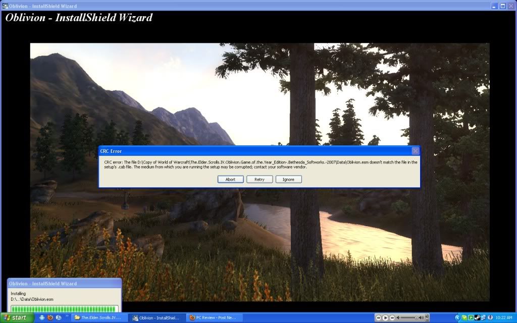Switch to PC Review Firefox taskbar window
The height and width of the screenshot is (323, 517).
tap(214, 318)
